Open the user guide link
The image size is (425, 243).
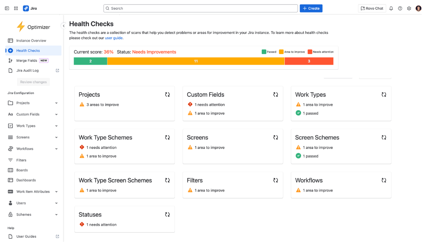pyautogui.click(x=113, y=38)
